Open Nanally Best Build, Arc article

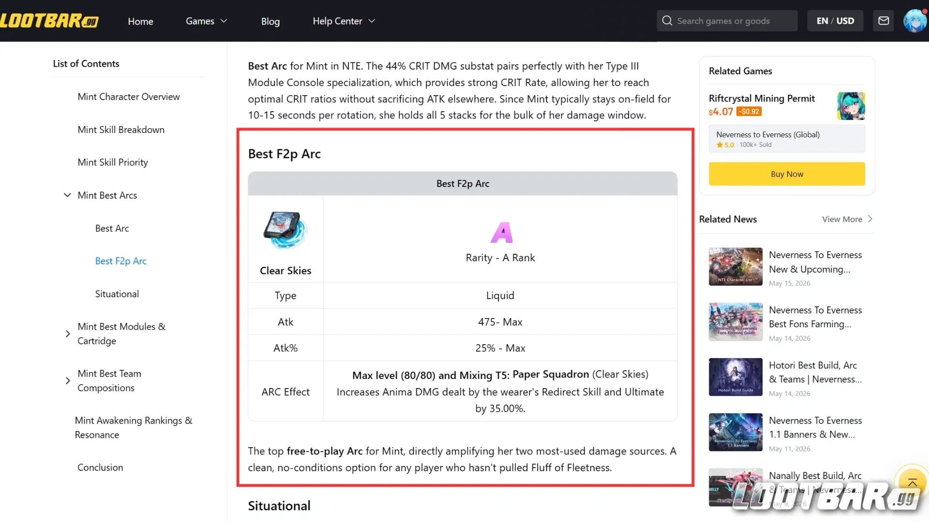[815, 482]
